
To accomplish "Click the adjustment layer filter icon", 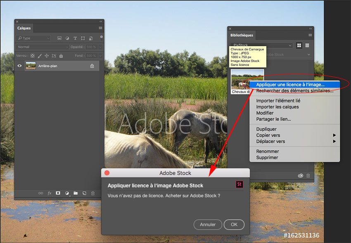I will [67, 38].
